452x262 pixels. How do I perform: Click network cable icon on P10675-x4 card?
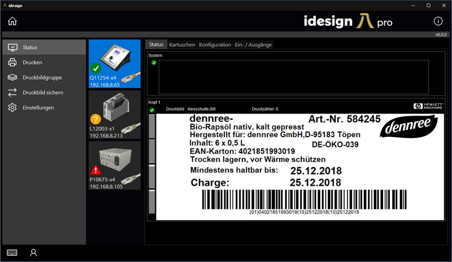click(131, 178)
